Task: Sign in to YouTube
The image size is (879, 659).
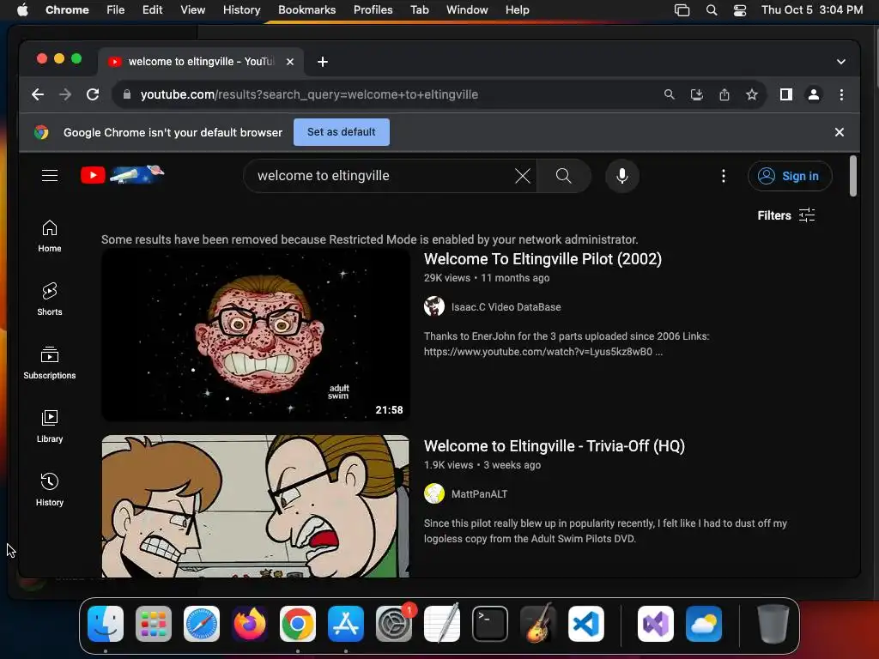Action: (790, 176)
